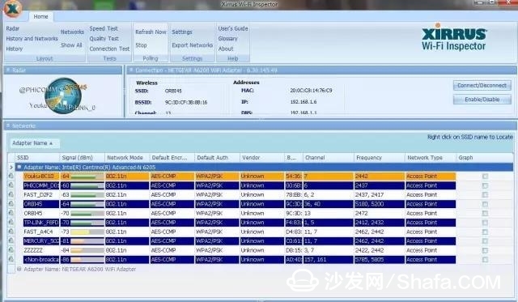Click network icon beside TP-LINK_F8FD

(x=11, y=223)
